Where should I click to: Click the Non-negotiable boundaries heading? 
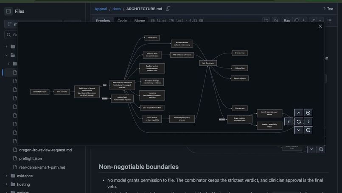138,167
